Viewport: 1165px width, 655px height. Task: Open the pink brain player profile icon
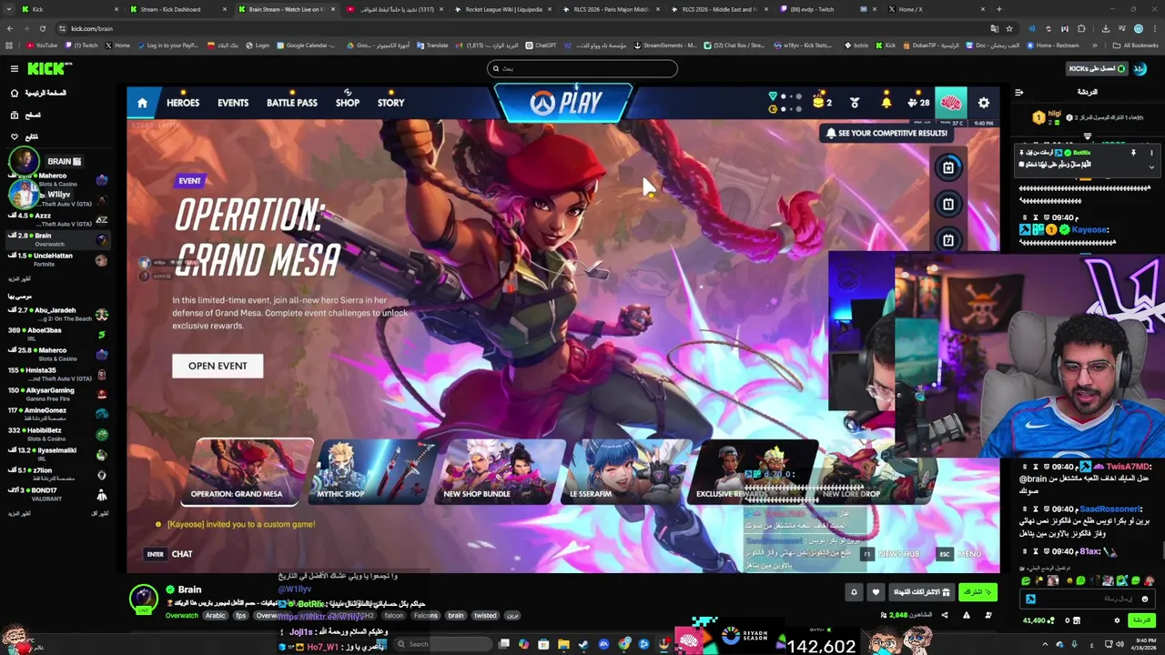[x=951, y=103]
